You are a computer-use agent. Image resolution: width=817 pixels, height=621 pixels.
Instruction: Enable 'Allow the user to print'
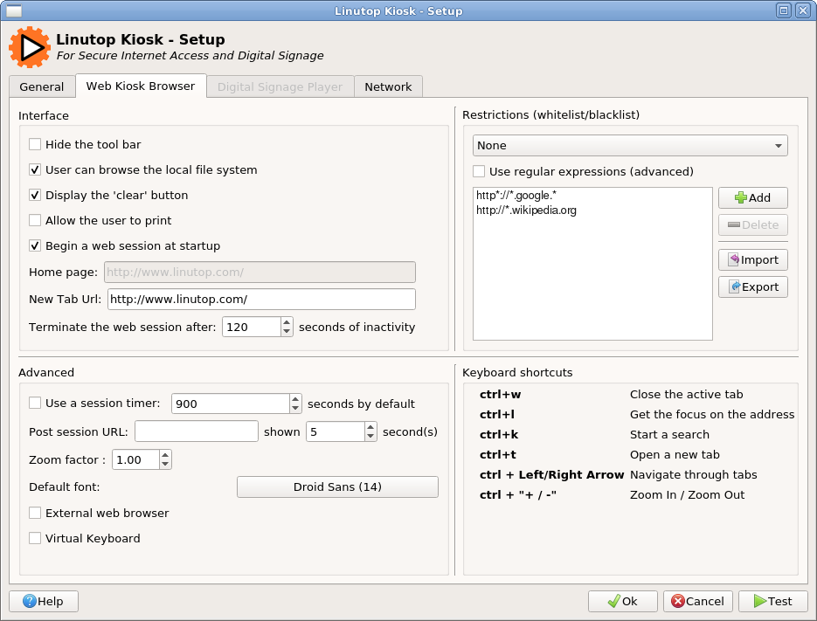tap(35, 220)
